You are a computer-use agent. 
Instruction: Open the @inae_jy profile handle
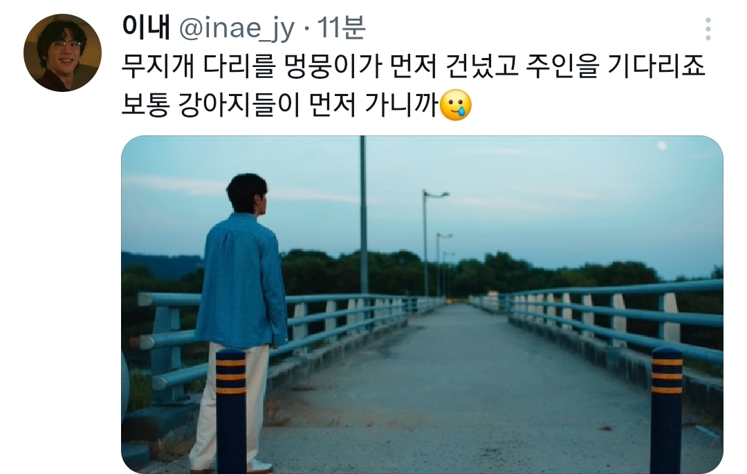tap(237, 28)
